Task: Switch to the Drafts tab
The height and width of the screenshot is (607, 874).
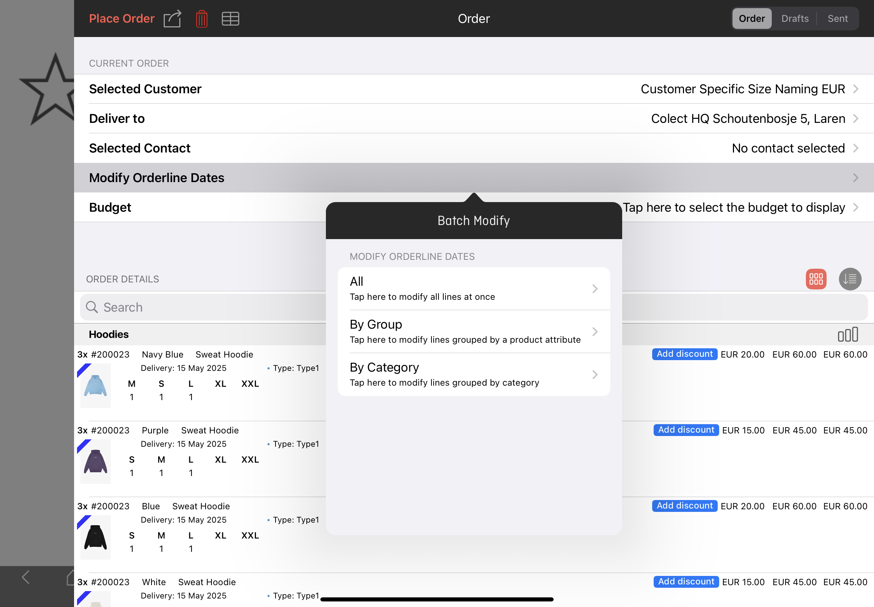Action: pyautogui.click(x=794, y=19)
